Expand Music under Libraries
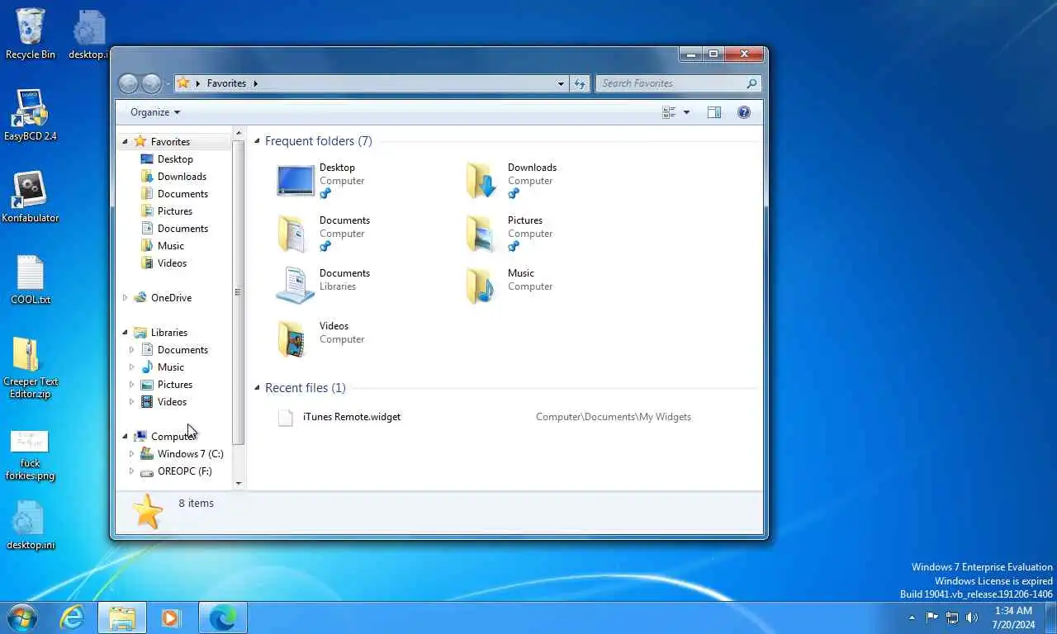 point(131,367)
